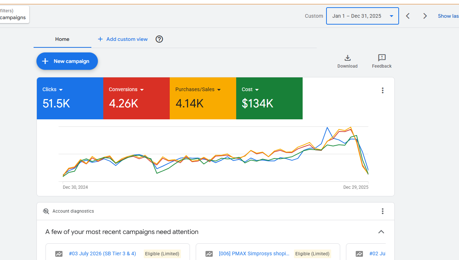Click the green Cost $134K value
Image resolution: width=459 pixels, height=260 pixels.
(x=257, y=104)
